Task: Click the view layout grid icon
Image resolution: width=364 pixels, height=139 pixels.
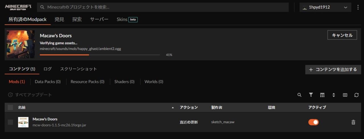Action: pyautogui.click(x=322, y=95)
